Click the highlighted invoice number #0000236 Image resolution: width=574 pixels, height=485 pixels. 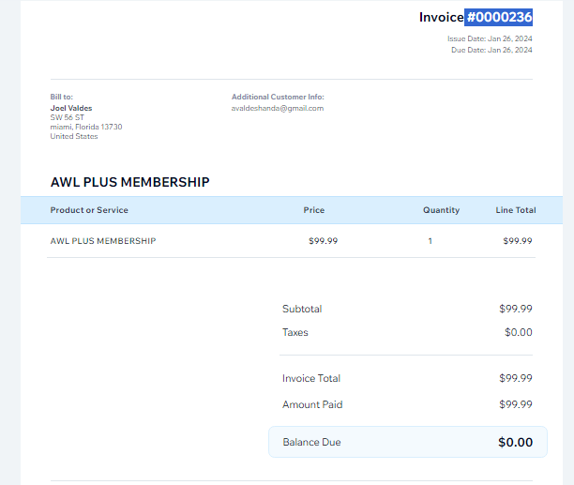[499, 17]
